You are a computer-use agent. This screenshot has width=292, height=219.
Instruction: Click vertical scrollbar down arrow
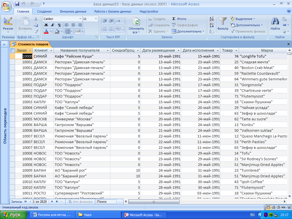coord(289,196)
